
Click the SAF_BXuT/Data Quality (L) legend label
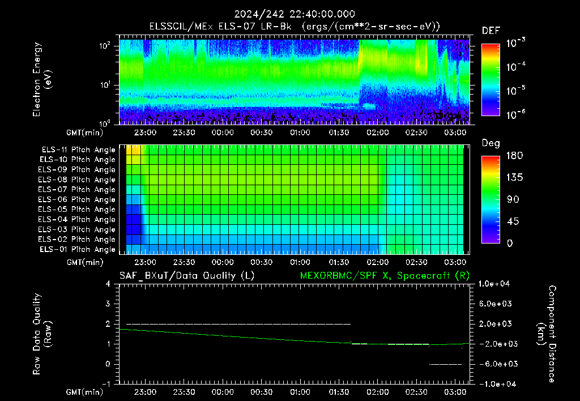pos(187,276)
